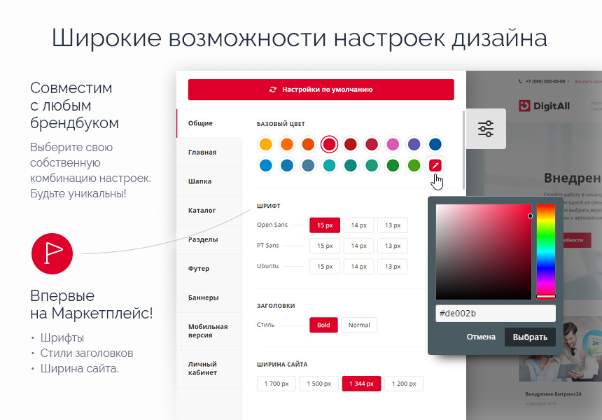Set heading style to Normal
The height and width of the screenshot is (420, 602).
point(359,325)
